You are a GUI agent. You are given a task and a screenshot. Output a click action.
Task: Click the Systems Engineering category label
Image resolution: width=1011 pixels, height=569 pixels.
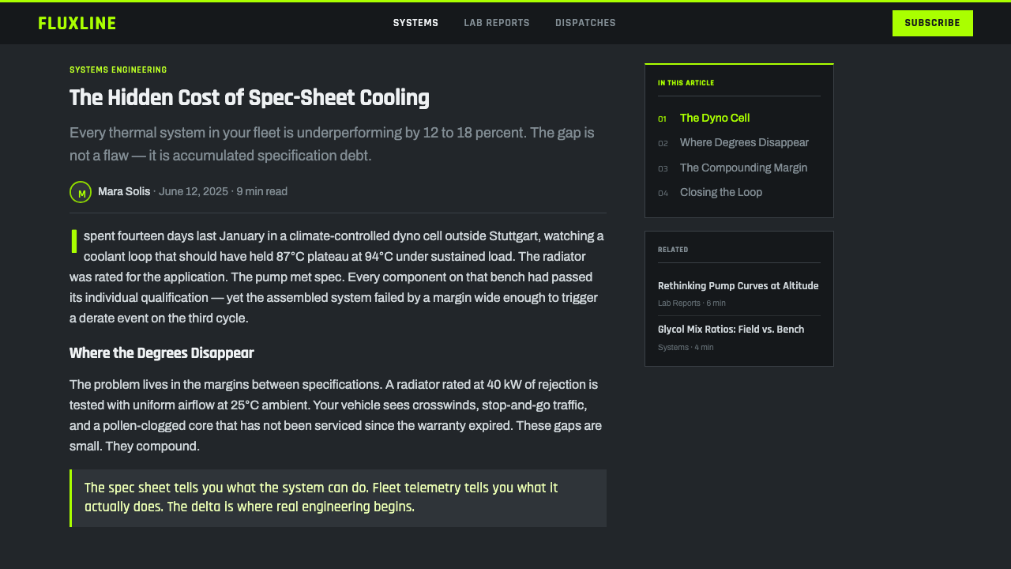point(118,70)
